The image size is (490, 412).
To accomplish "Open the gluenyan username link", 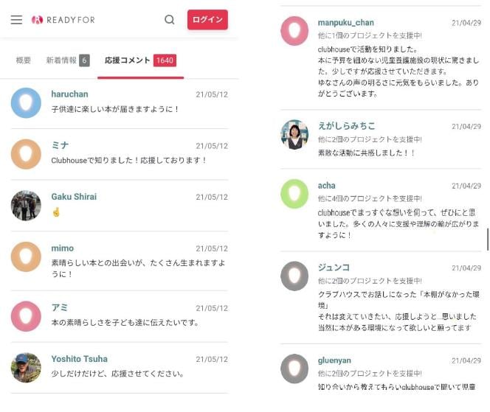I will click(x=334, y=360).
